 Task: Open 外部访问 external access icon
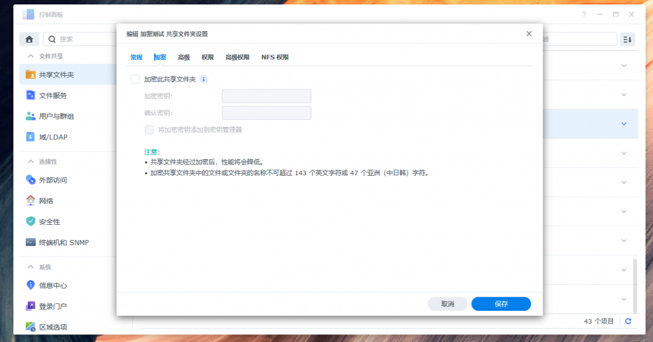point(31,180)
